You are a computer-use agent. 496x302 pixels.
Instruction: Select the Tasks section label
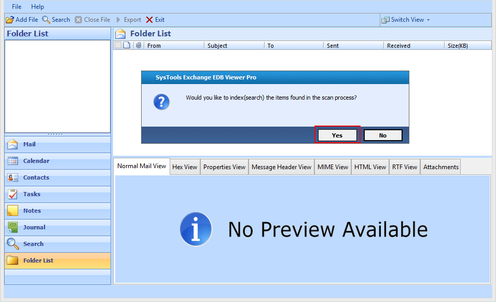pyautogui.click(x=32, y=194)
